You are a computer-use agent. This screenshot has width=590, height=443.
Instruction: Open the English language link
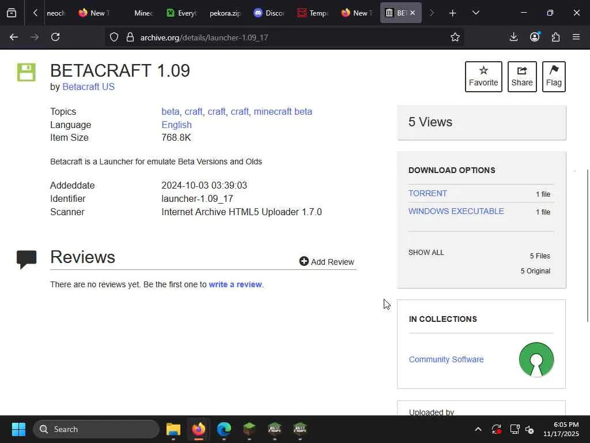point(176,125)
